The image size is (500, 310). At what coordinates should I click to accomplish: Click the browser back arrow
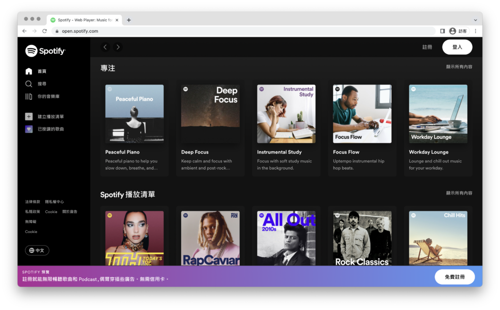(x=24, y=31)
